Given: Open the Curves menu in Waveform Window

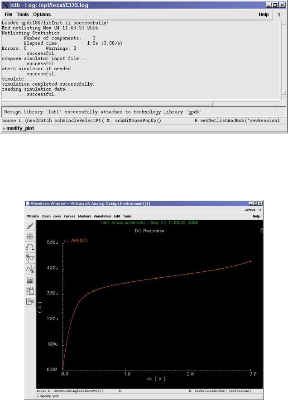Looking at the screenshot, I should pos(70,216).
